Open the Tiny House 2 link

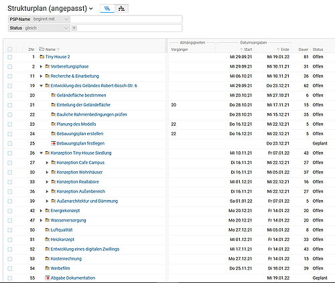pos(58,57)
